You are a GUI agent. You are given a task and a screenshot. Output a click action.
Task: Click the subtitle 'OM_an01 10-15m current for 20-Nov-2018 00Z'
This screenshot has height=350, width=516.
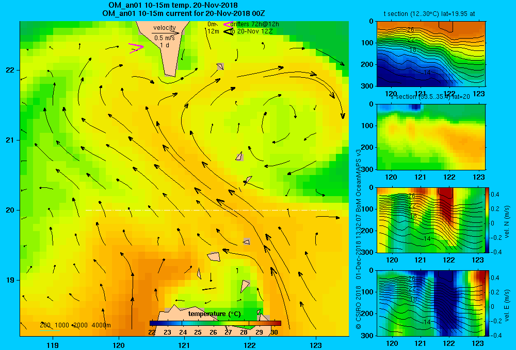pos(184,13)
